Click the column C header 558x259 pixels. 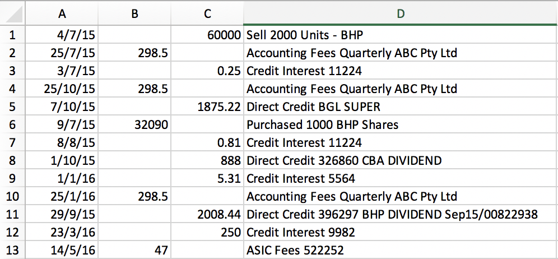[207, 14]
